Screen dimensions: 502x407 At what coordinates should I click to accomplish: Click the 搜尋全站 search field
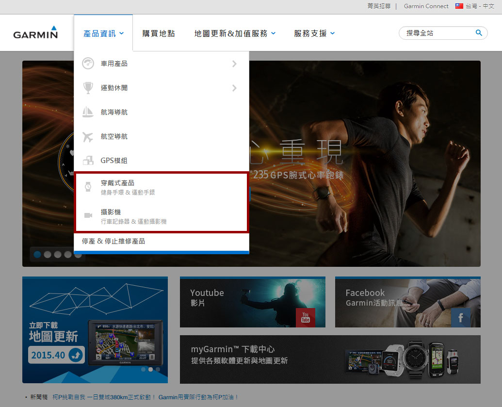[443, 33]
